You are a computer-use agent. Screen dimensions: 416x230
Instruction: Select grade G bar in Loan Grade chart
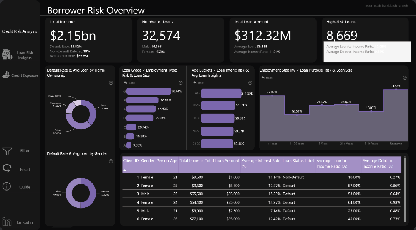point(148,91)
